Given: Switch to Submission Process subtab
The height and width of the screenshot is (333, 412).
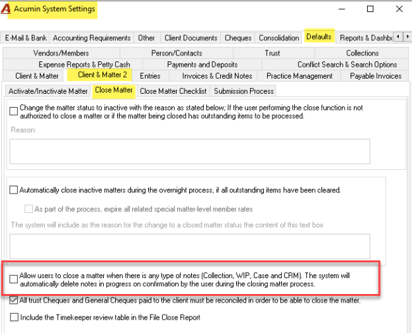Looking at the screenshot, I should point(243,91).
